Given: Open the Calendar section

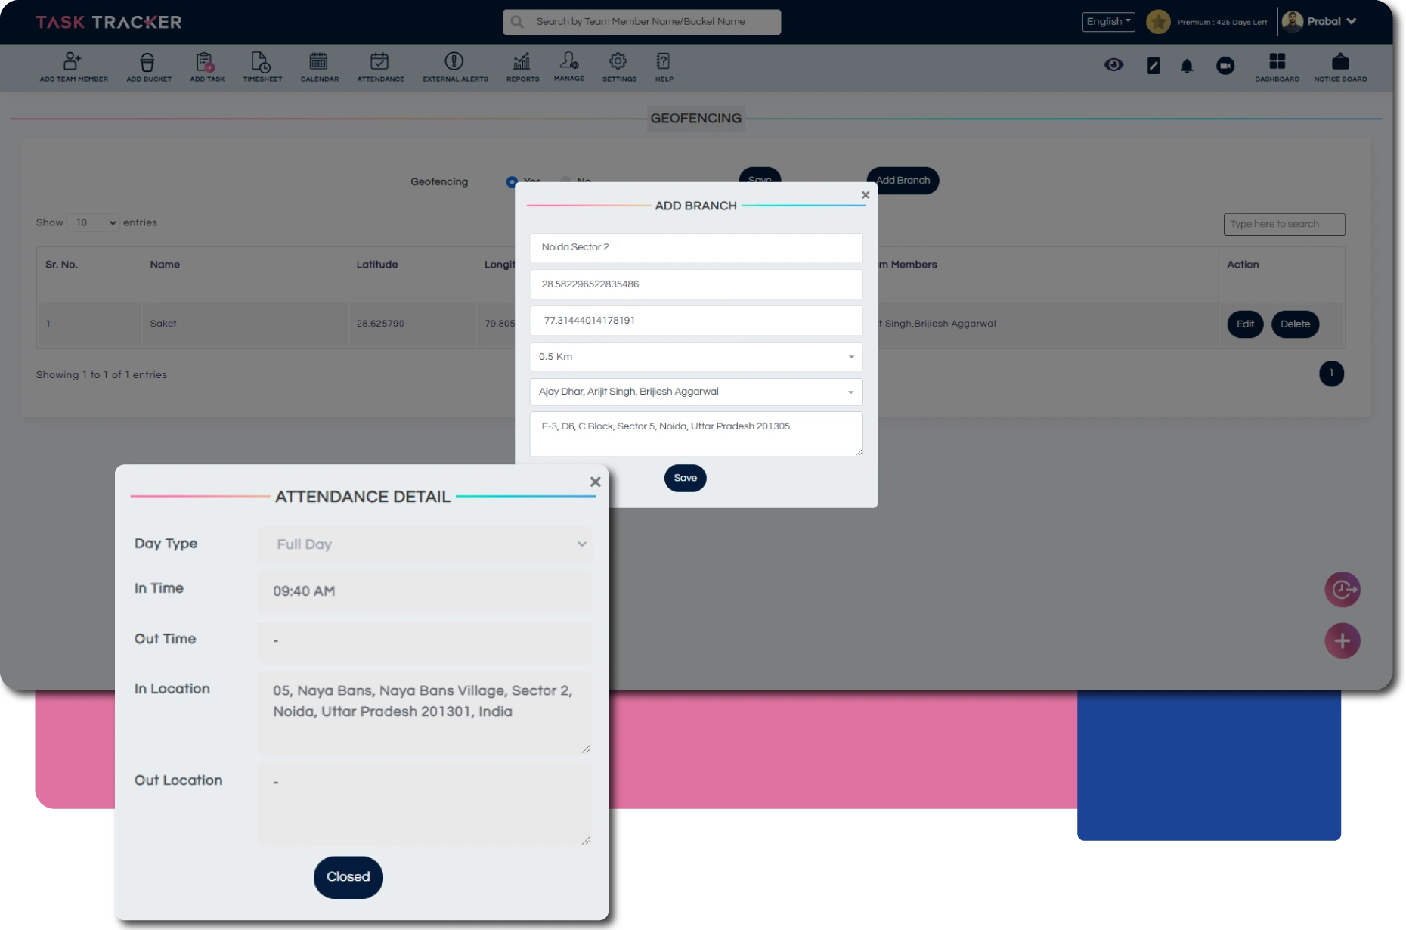Looking at the screenshot, I should [319, 67].
